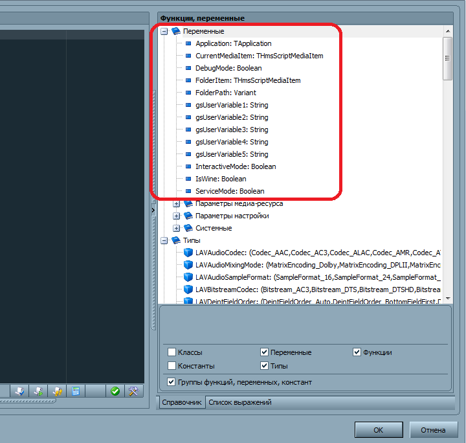Expand the Параметры медиа-ресурса node
Image resolution: width=466 pixels, height=443 pixels.
177,203
